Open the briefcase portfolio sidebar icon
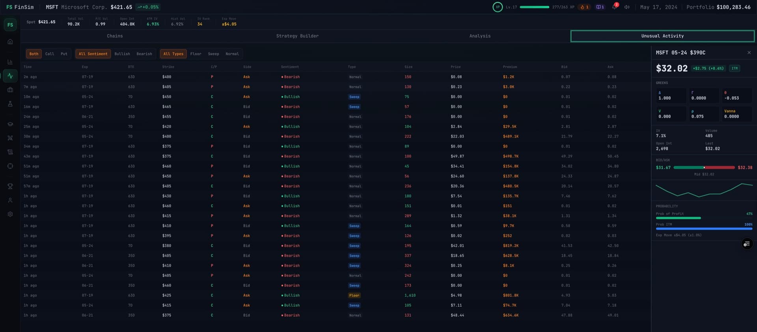 pos(10,90)
